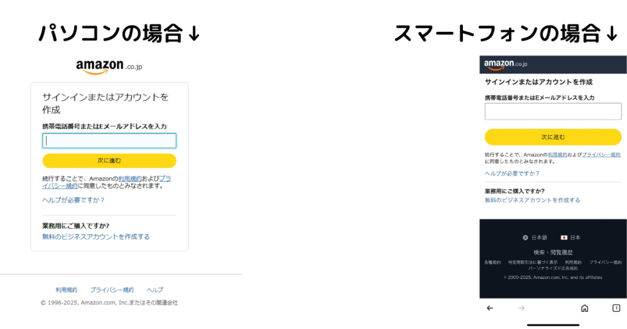This screenshot has height=329, width=627.
Task: Tap the yellow 次に進む button in smartphone view
Action: pos(553,137)
